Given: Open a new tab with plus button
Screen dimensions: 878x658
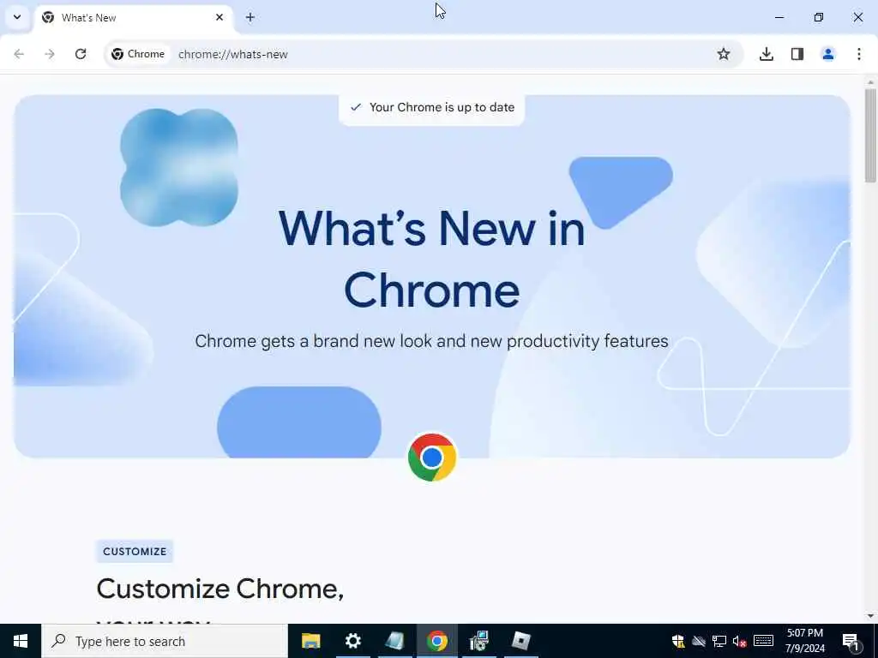Looking at the screenshot, I should (250, 17).
